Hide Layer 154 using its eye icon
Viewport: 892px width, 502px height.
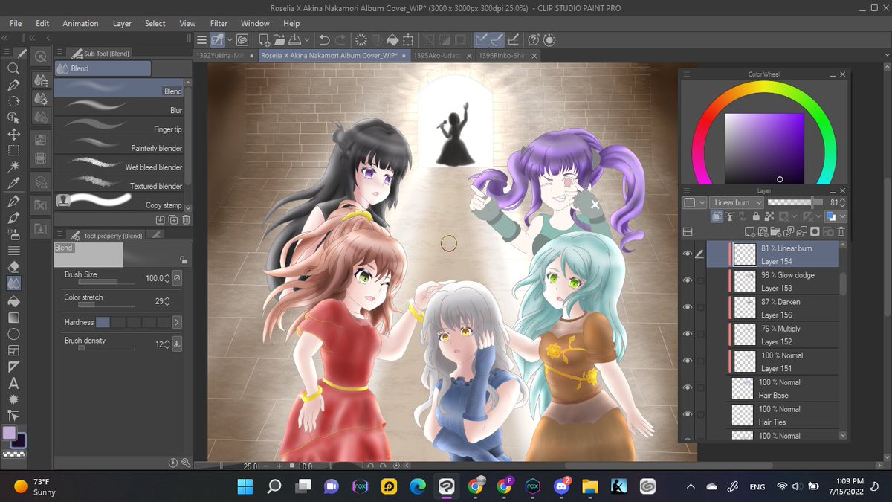pos(688,254)
